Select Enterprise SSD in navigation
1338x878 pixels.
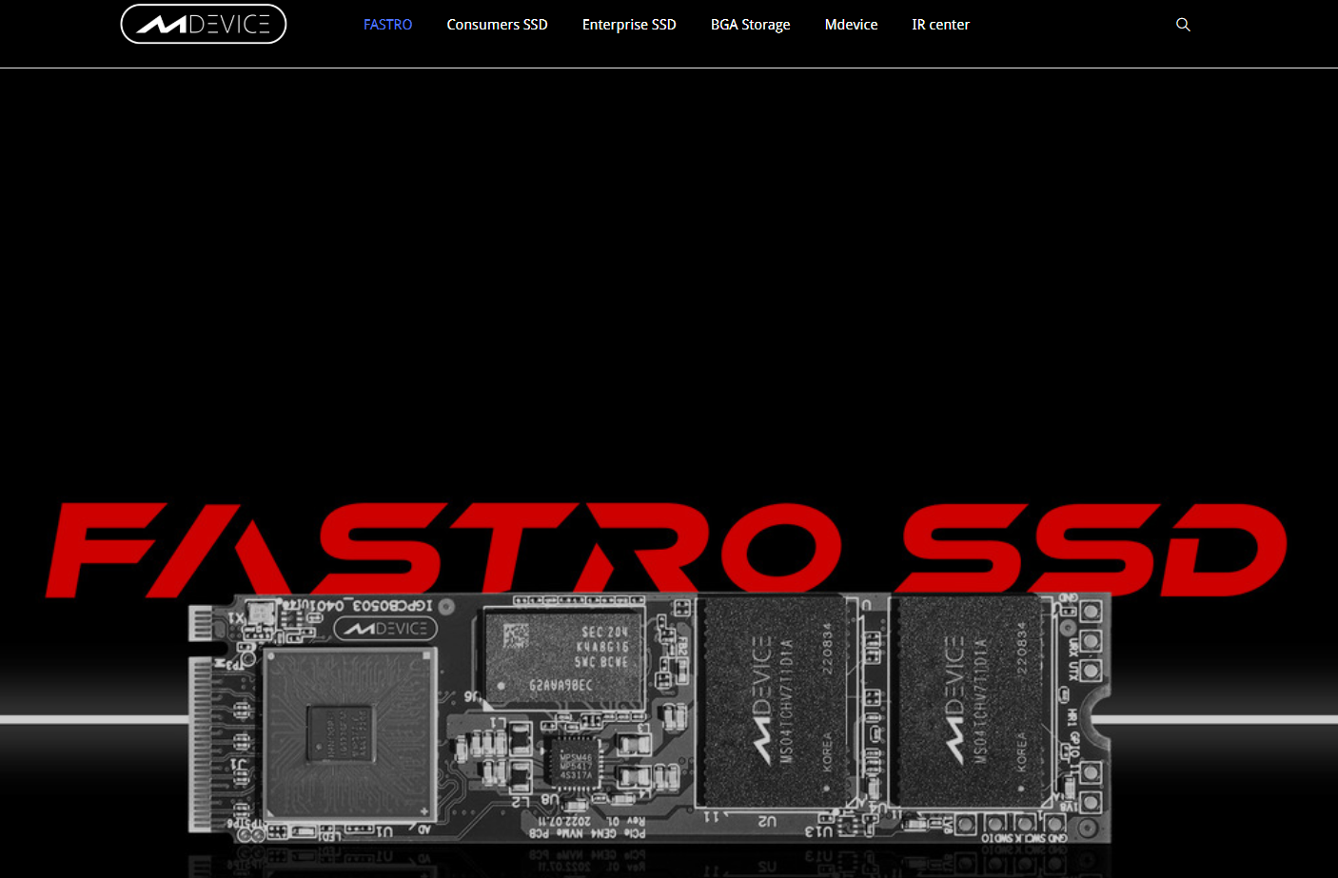pos(629,25)
